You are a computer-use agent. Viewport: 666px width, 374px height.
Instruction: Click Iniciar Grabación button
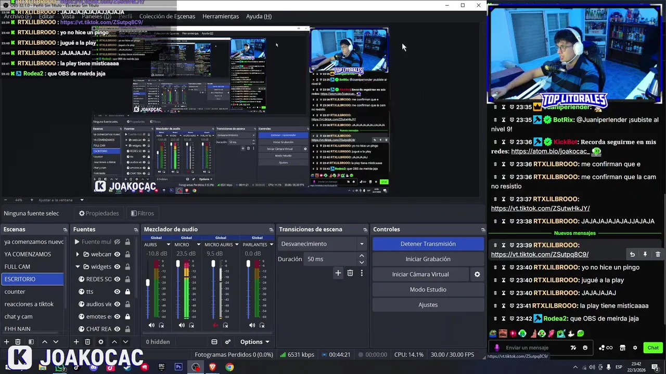pos(428,259)
